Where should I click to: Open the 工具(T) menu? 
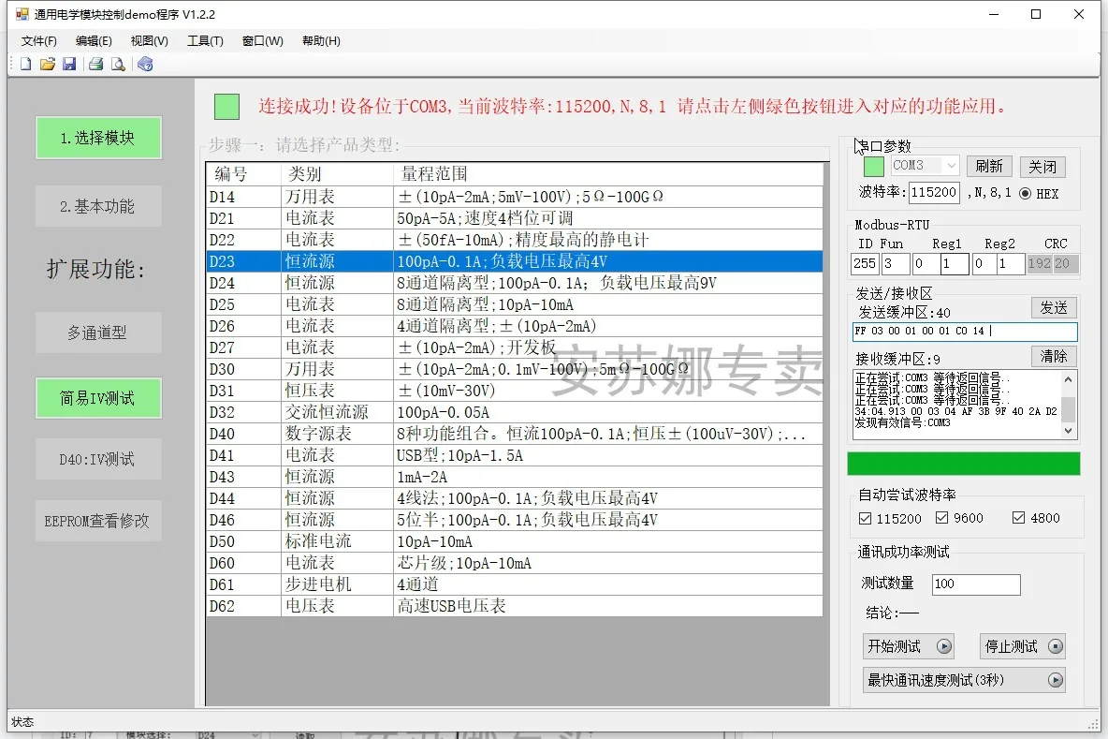click(x=205, y=41)
